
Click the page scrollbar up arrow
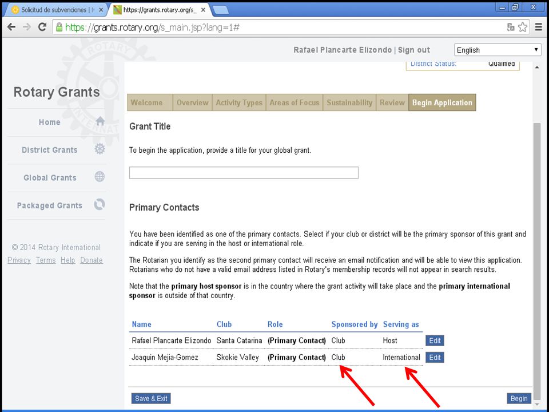click(x=537, y=67)
